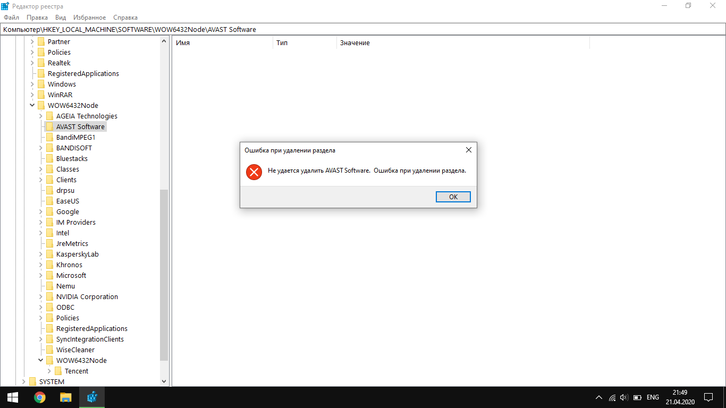The image size is (726, 408).
Task: Select the IM Providers key
Action: tap(76, 222)
